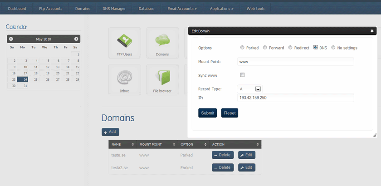
Task: Enable the Sync www checkbox
Action: [x=242, y=75]
